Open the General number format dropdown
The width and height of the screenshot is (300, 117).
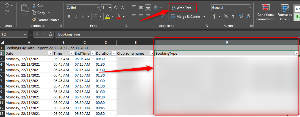[x=249, y=8]
